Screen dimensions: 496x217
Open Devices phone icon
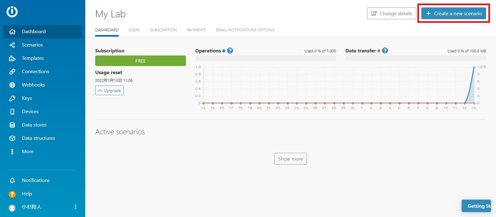[x=12, y=112]
